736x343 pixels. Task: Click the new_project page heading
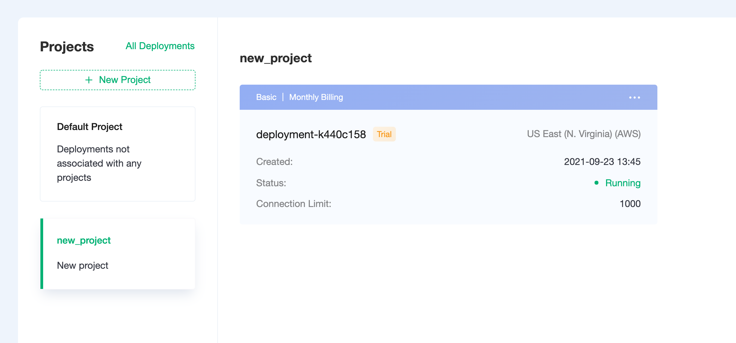(x=275, y=58)
